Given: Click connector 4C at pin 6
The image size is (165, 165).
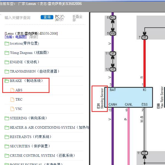Looking at the screenshot, I should click(x=113, y=18).
